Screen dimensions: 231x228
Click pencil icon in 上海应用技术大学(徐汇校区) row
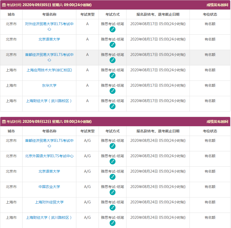[112, 76]
